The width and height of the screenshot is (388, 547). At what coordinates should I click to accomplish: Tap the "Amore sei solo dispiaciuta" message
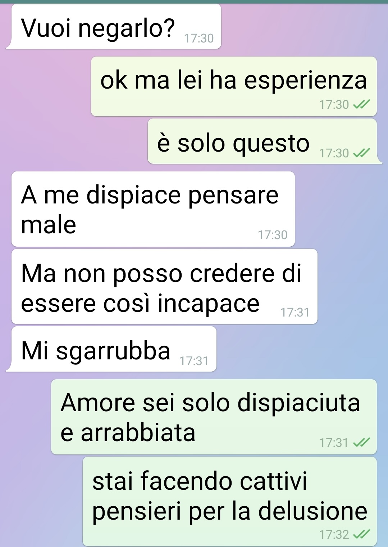point(214,417)
